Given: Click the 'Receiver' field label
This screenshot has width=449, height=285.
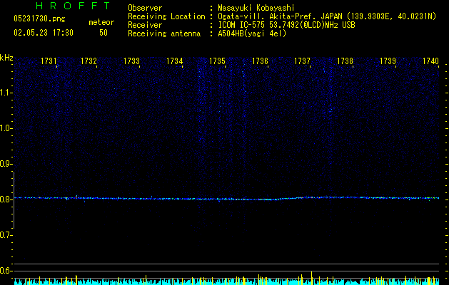Looking at the screenshot, I should tap(145, 25).
